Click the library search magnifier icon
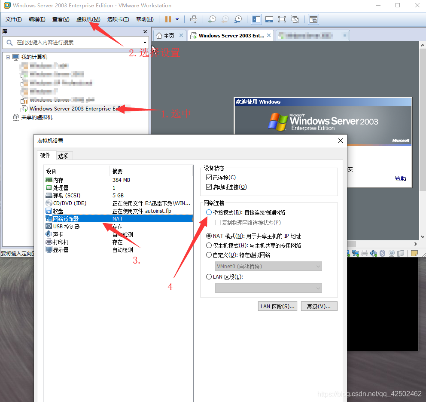426x402 pixels. [9, 43]
